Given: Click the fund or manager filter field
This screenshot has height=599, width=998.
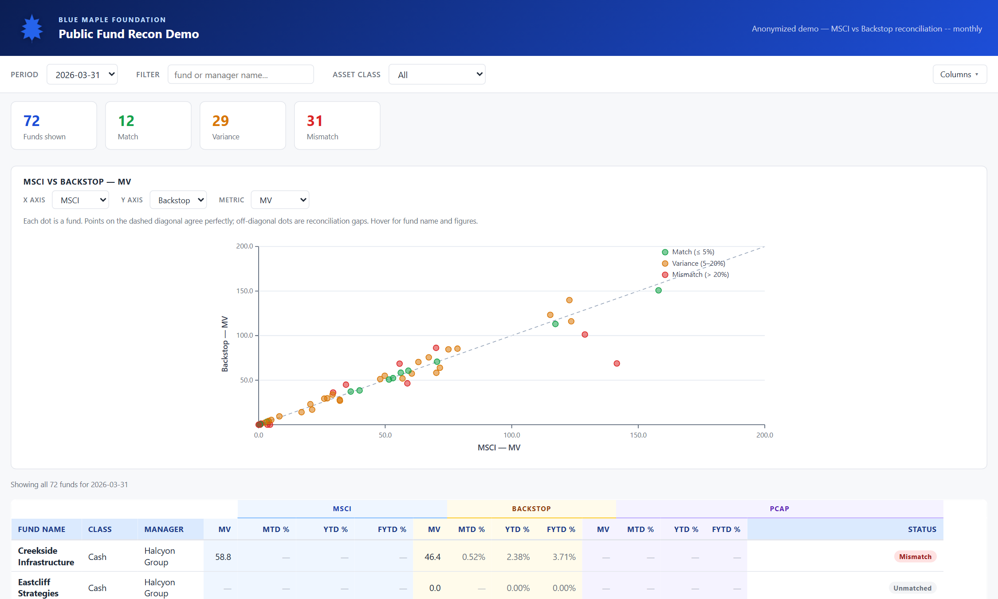Looking at the screenshot, I should pyautogui.click(x=241, y=75).
